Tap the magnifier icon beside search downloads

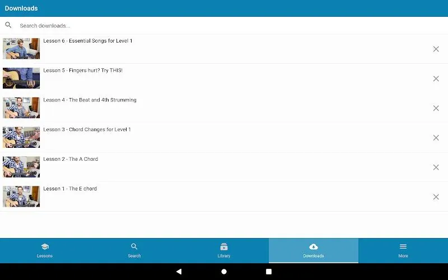tap(8, 25)
